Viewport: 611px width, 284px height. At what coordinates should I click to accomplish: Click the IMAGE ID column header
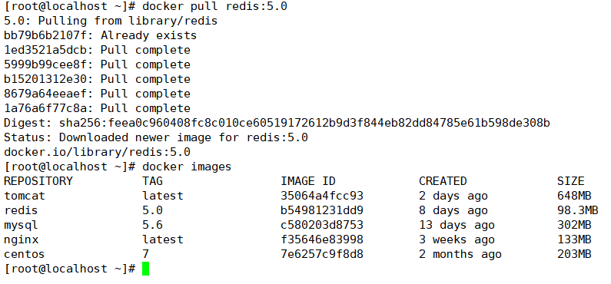click(x=308, y=181)
